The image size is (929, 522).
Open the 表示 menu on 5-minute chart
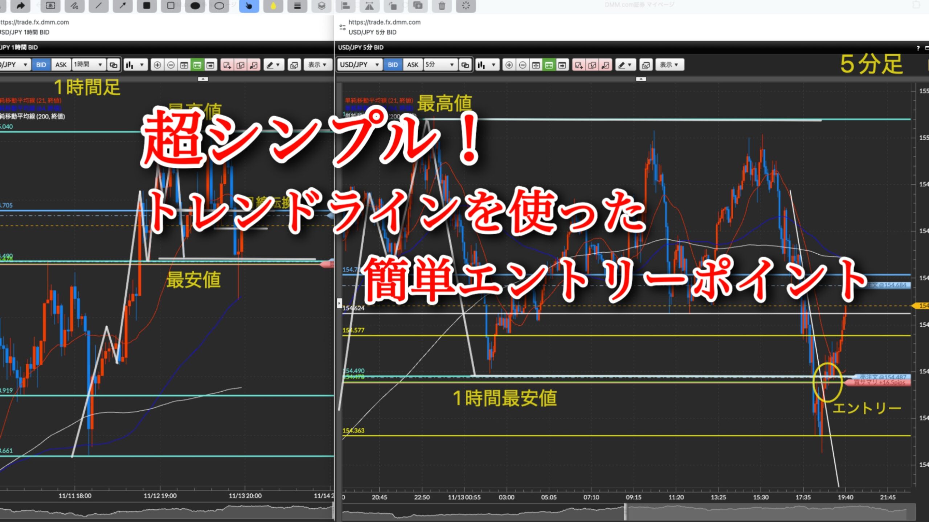[x=669, y=65]
